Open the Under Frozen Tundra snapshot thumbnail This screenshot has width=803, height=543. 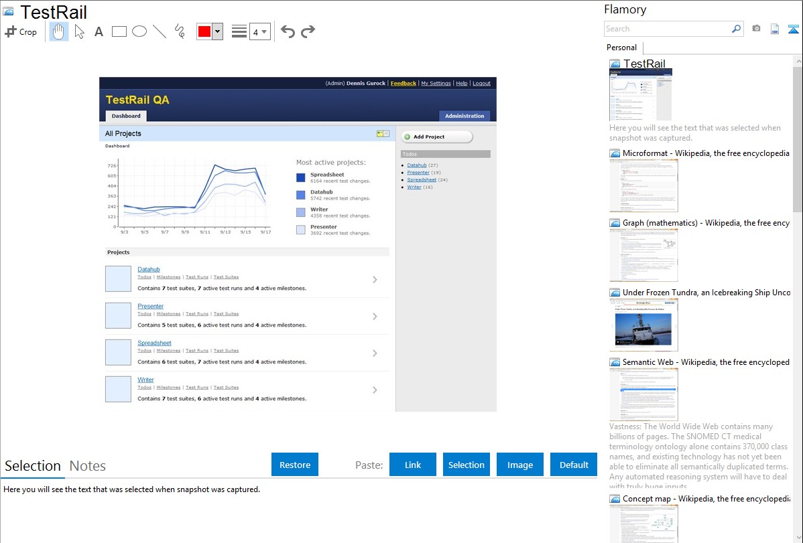643,325
